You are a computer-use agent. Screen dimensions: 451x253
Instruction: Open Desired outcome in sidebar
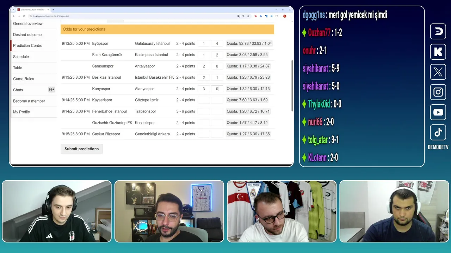click(x=27, y=35)
